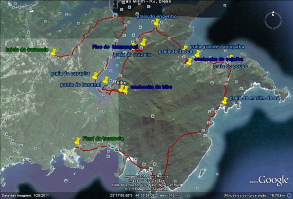Click the Início da travessia yellow pushpin

coord(54,52)
